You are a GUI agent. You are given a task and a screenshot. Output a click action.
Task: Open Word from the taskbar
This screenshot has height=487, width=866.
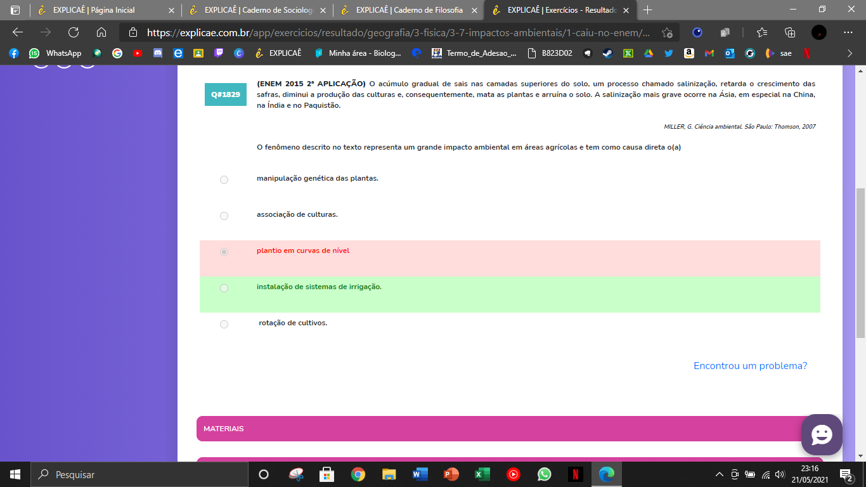[420, 474]
